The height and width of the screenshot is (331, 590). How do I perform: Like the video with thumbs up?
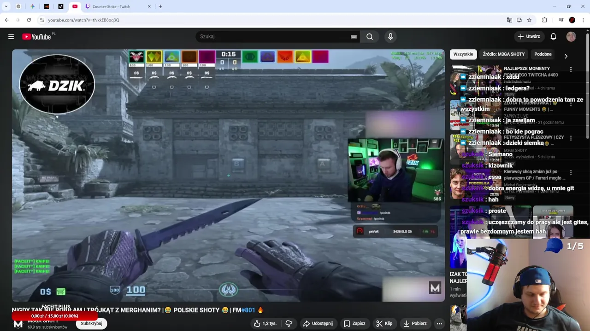(265, 324)
